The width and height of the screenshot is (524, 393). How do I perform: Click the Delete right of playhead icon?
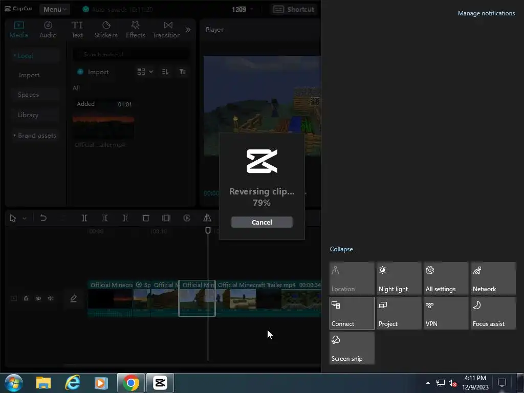point(125,218)
